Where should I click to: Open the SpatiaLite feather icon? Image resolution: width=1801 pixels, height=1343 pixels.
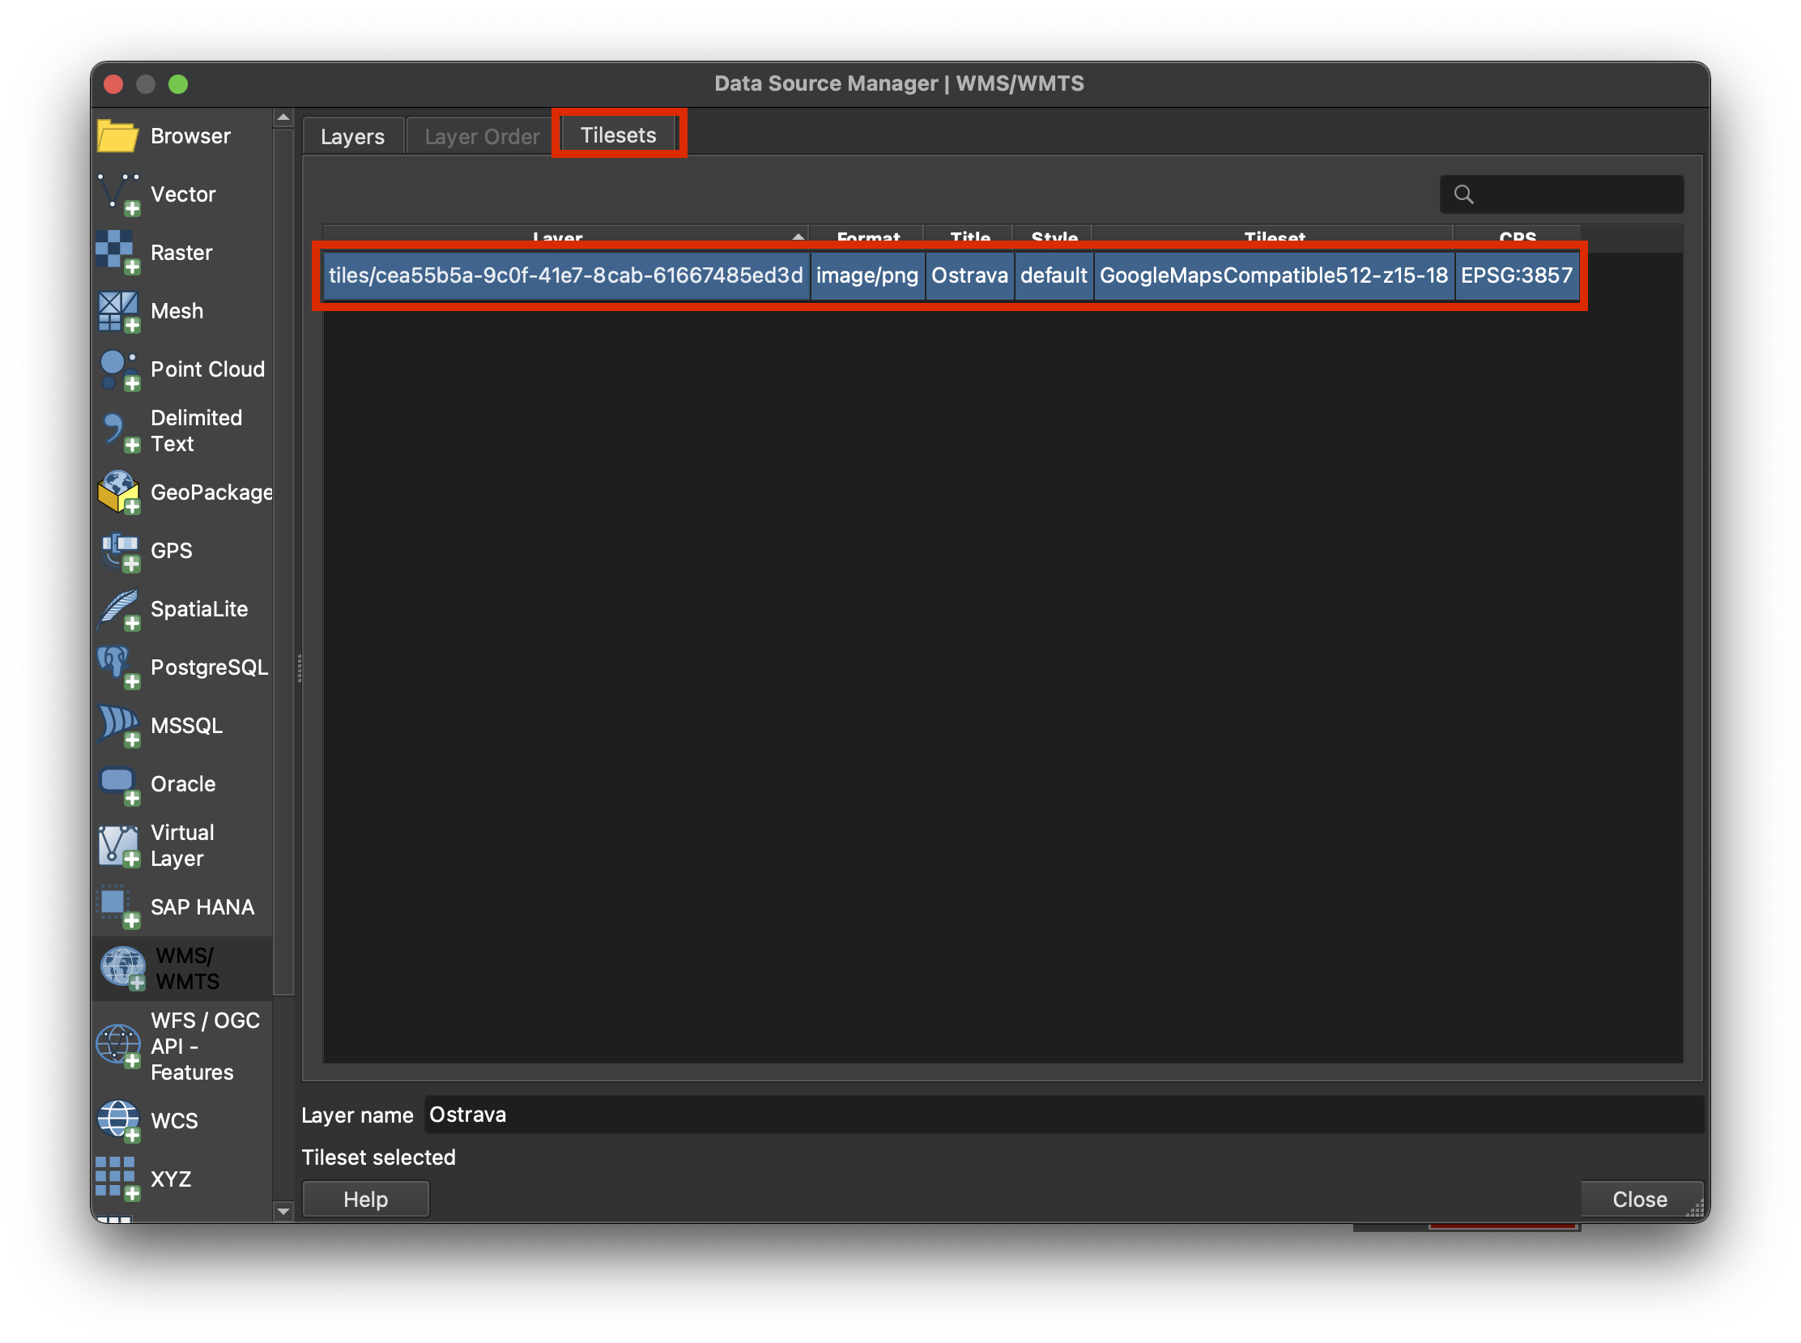(x=119, y=609)
